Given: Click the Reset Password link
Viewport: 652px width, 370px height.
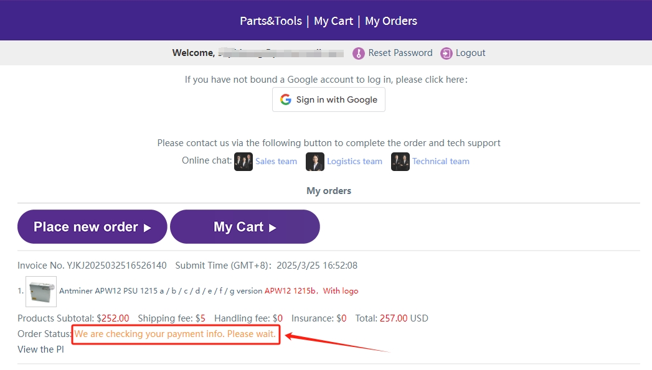Looking at the screenshot, I should 400,53.
